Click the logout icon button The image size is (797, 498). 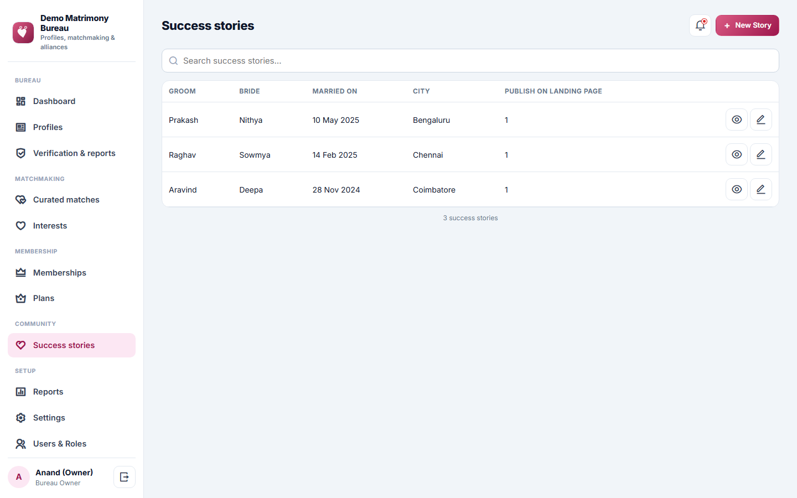(125, 477)
